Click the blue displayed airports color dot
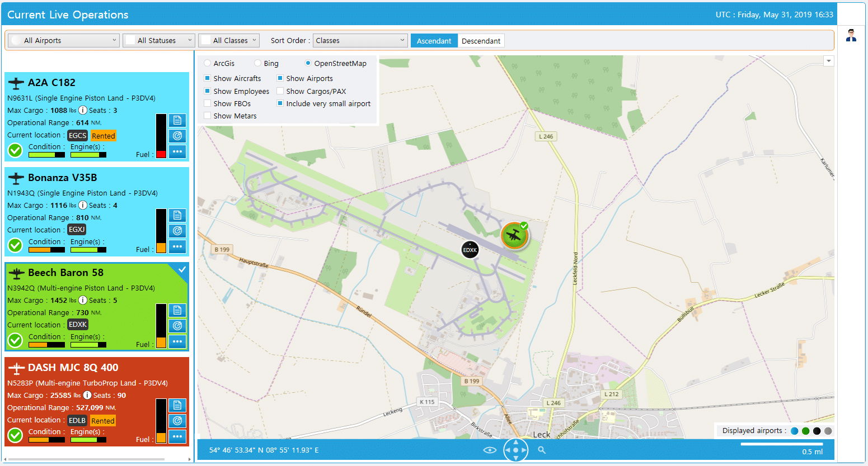 795,431
